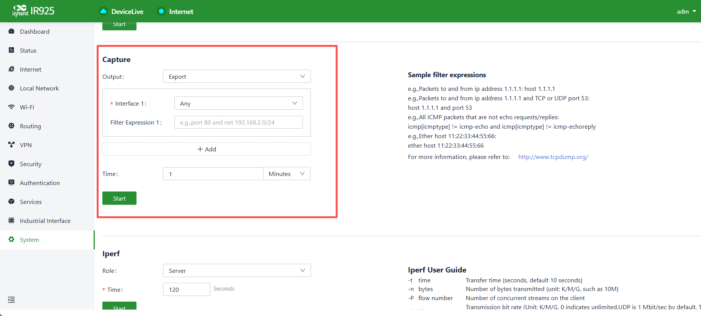The height and width of the screenshot is (316, 701).
Task: Click the InHand IR925 logo
Action: [33, 11]
